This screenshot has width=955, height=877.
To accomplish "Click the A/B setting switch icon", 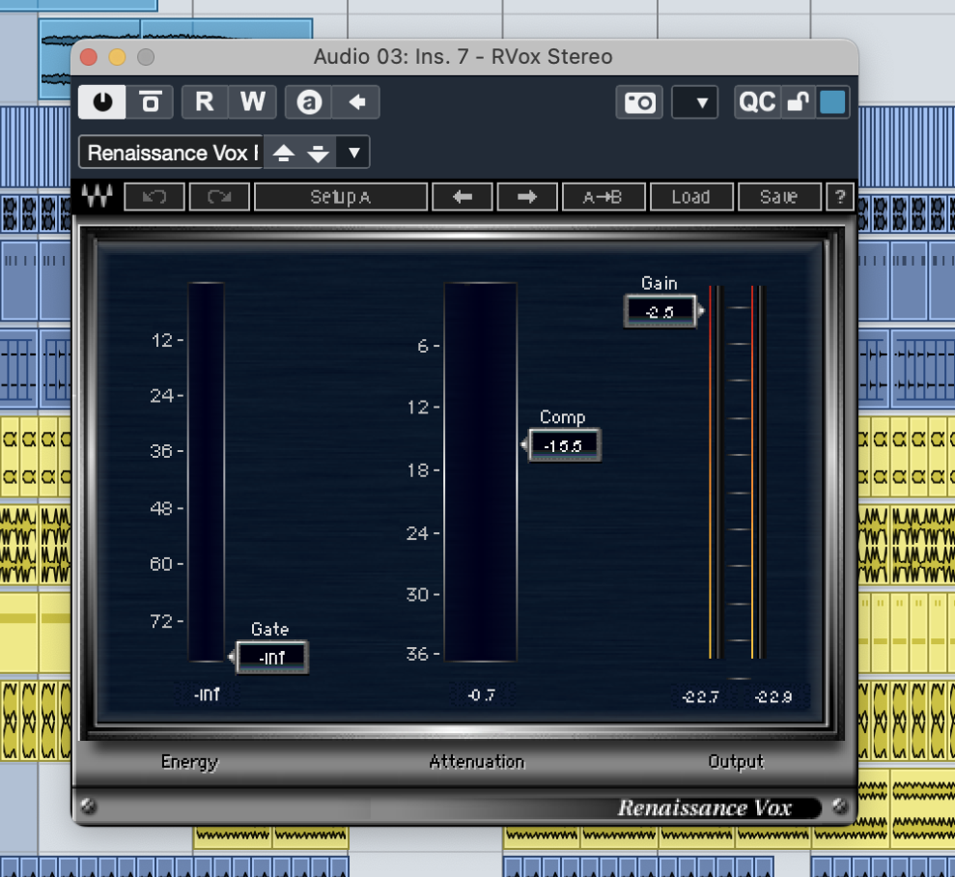I will tap(309, 101).
